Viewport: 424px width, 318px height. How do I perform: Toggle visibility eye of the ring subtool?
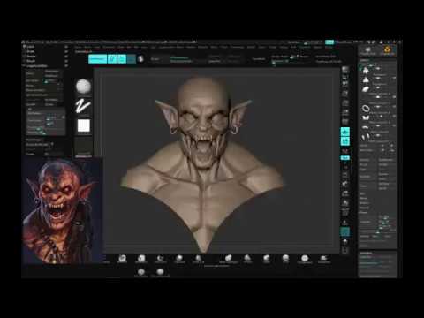click(x=394, y=107)
